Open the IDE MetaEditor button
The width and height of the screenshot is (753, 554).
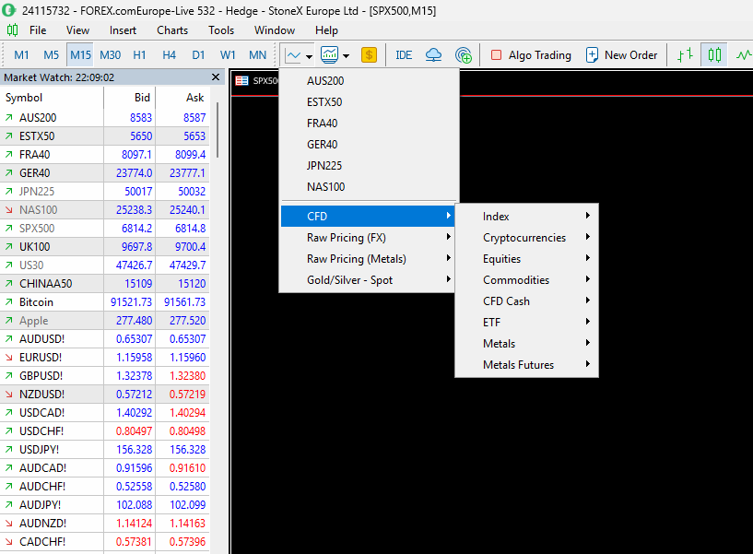click(x=404, y=55)
